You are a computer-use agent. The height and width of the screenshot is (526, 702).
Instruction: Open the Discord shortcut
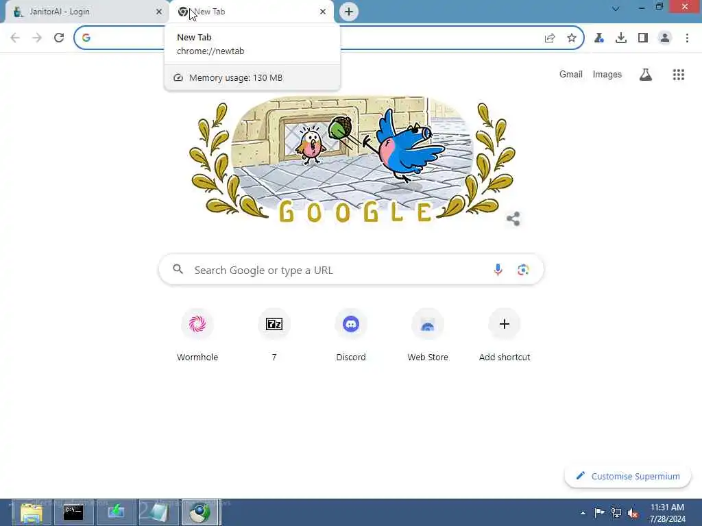351,334
